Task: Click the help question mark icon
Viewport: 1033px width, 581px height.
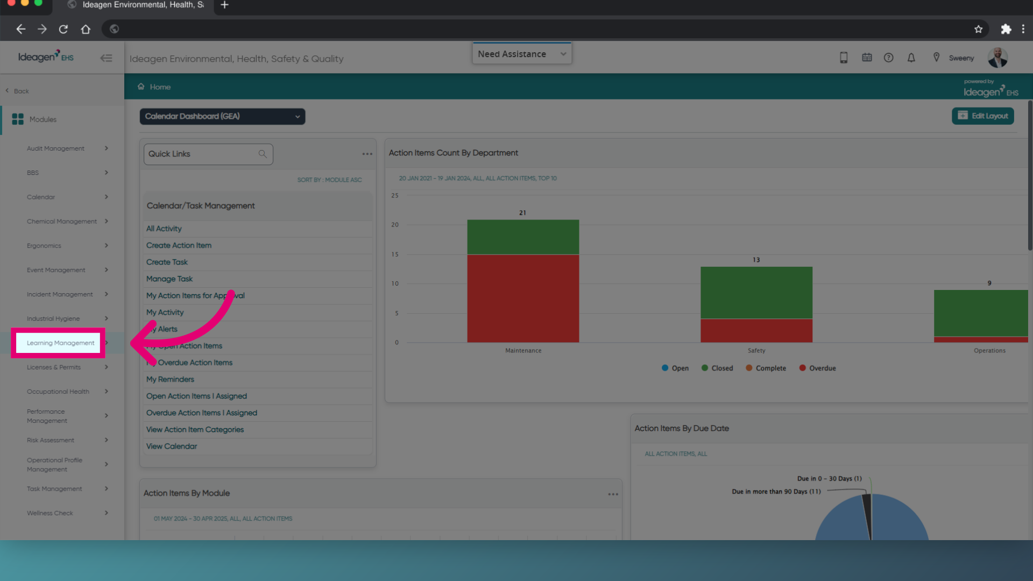Action: [x=888, y=58]
